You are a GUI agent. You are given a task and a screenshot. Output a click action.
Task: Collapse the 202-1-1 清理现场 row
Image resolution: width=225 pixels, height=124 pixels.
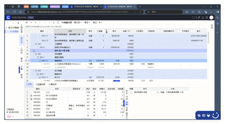pyautogui.click(x=40, y=61)
